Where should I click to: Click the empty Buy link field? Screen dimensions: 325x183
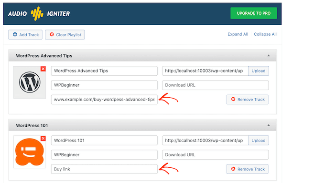(x=104, y=169)
